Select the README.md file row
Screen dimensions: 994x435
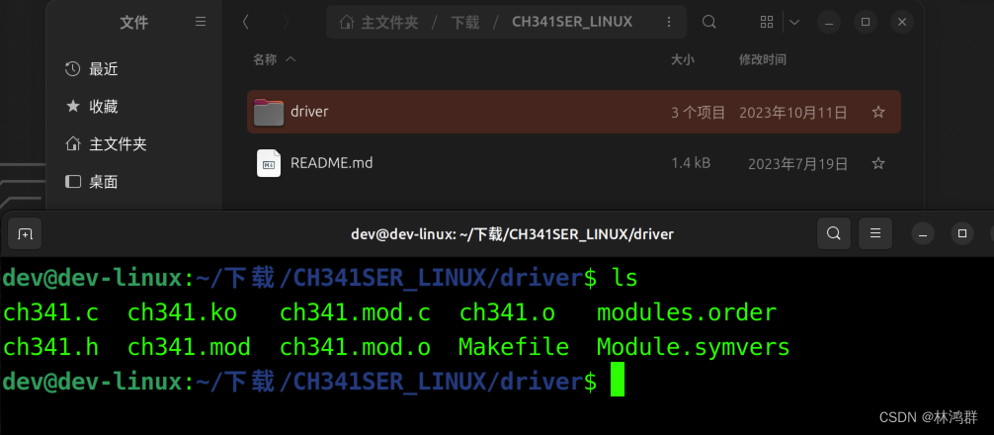574,163
